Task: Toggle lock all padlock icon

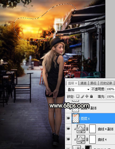Action: click(x=91, y=96)
